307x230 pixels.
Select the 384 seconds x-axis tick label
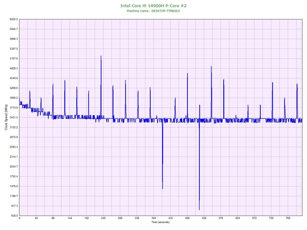(154, 218)
